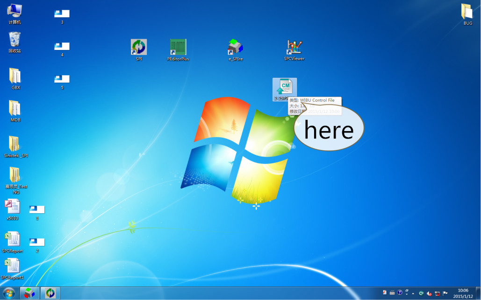Open the SPI desktop shortcut

(138, 47)
